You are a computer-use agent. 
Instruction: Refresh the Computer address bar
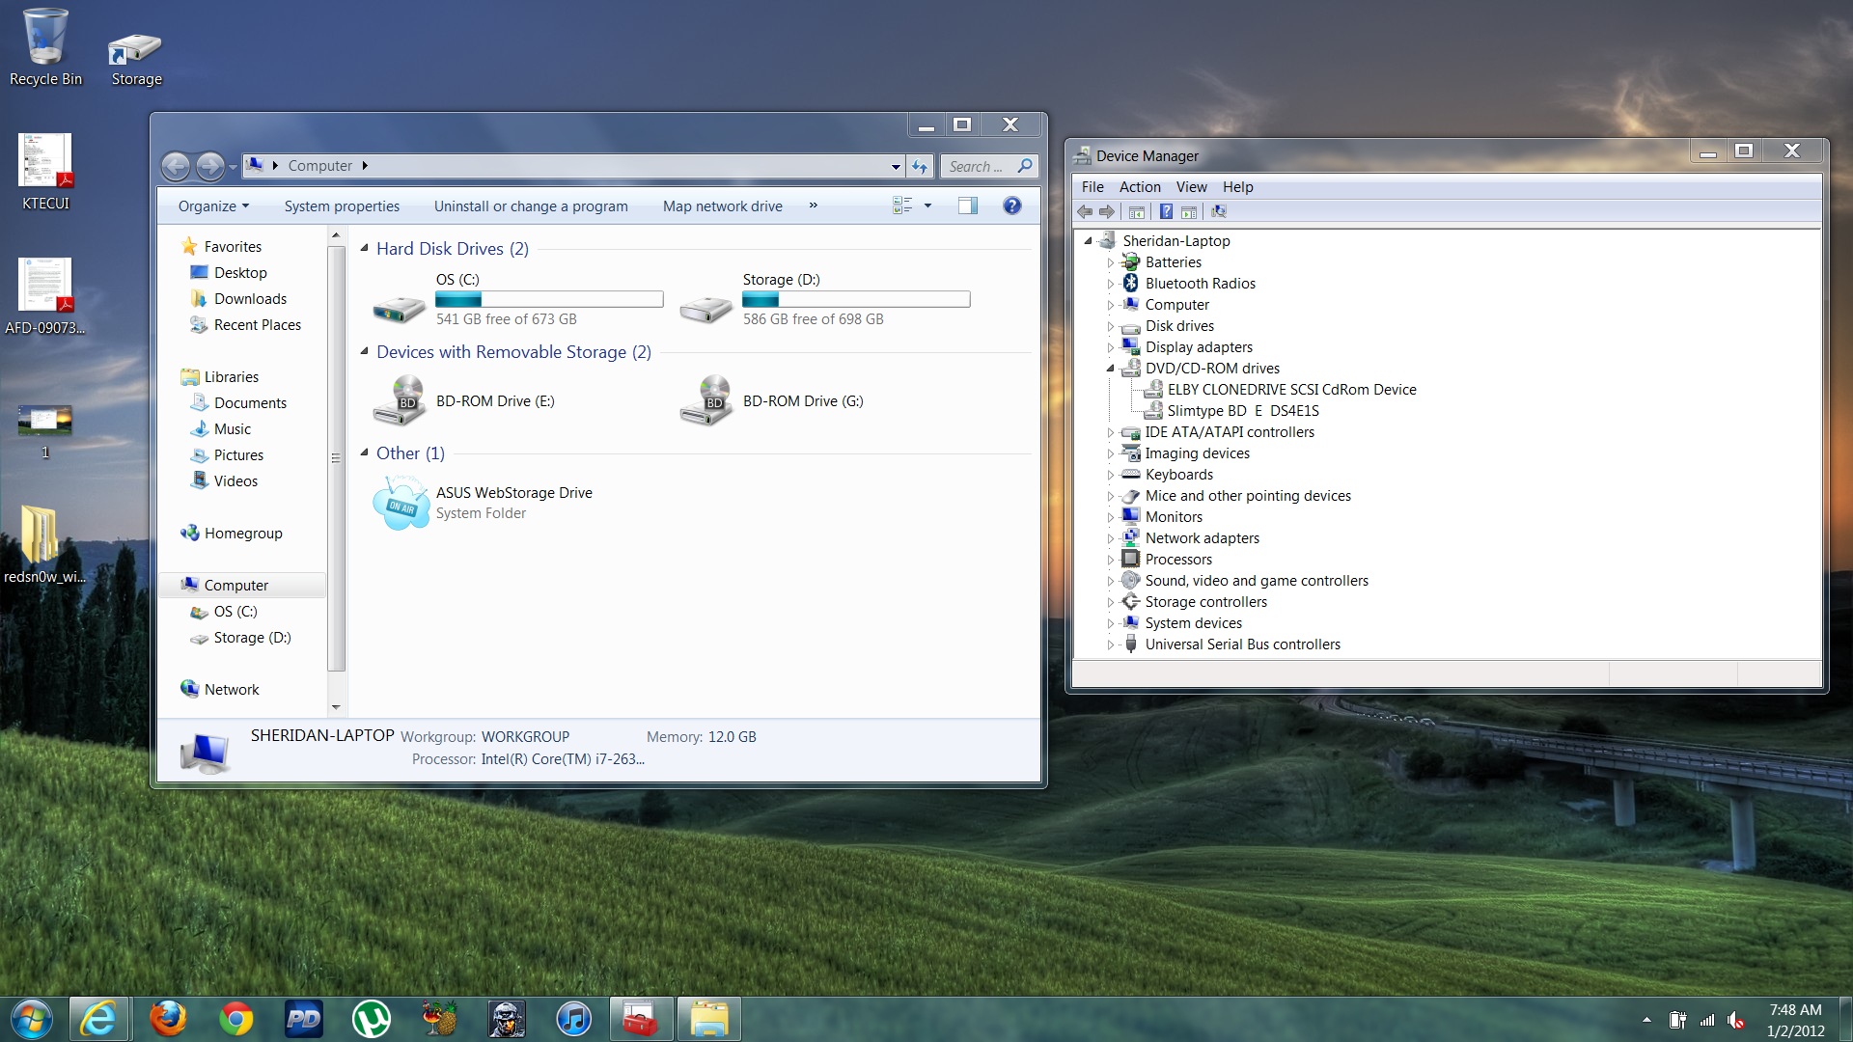pos(920,166)
